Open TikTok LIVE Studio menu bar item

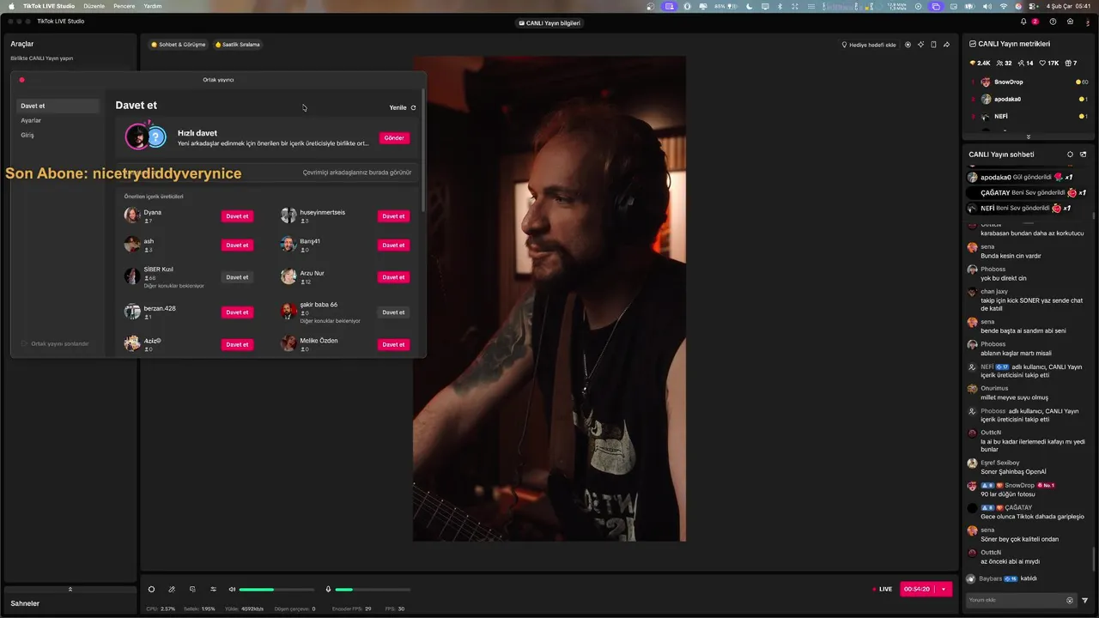point(49,6)
